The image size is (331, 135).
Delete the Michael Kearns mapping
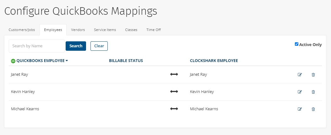(313, 109)
